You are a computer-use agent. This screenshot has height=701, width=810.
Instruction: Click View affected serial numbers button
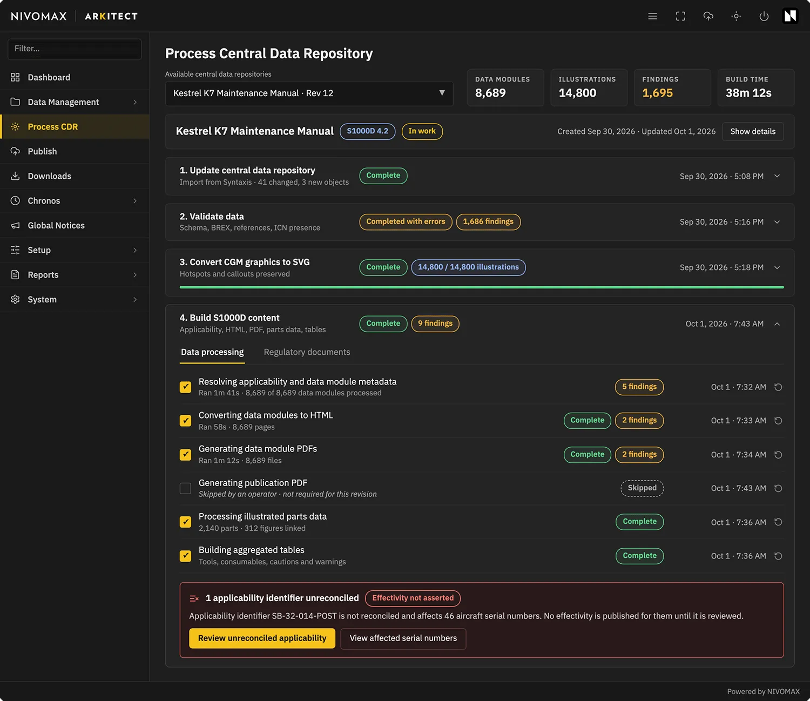point(403,638)
